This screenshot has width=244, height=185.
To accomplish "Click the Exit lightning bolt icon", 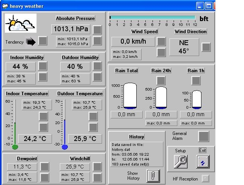I will click(x=203, y=162).
